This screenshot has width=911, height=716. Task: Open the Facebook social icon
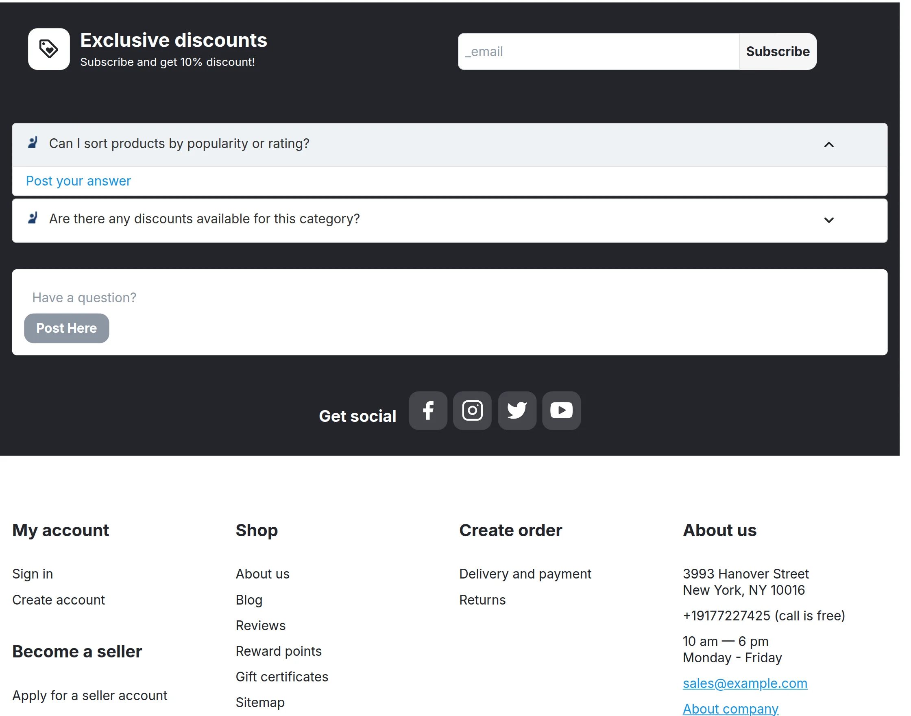428,410
